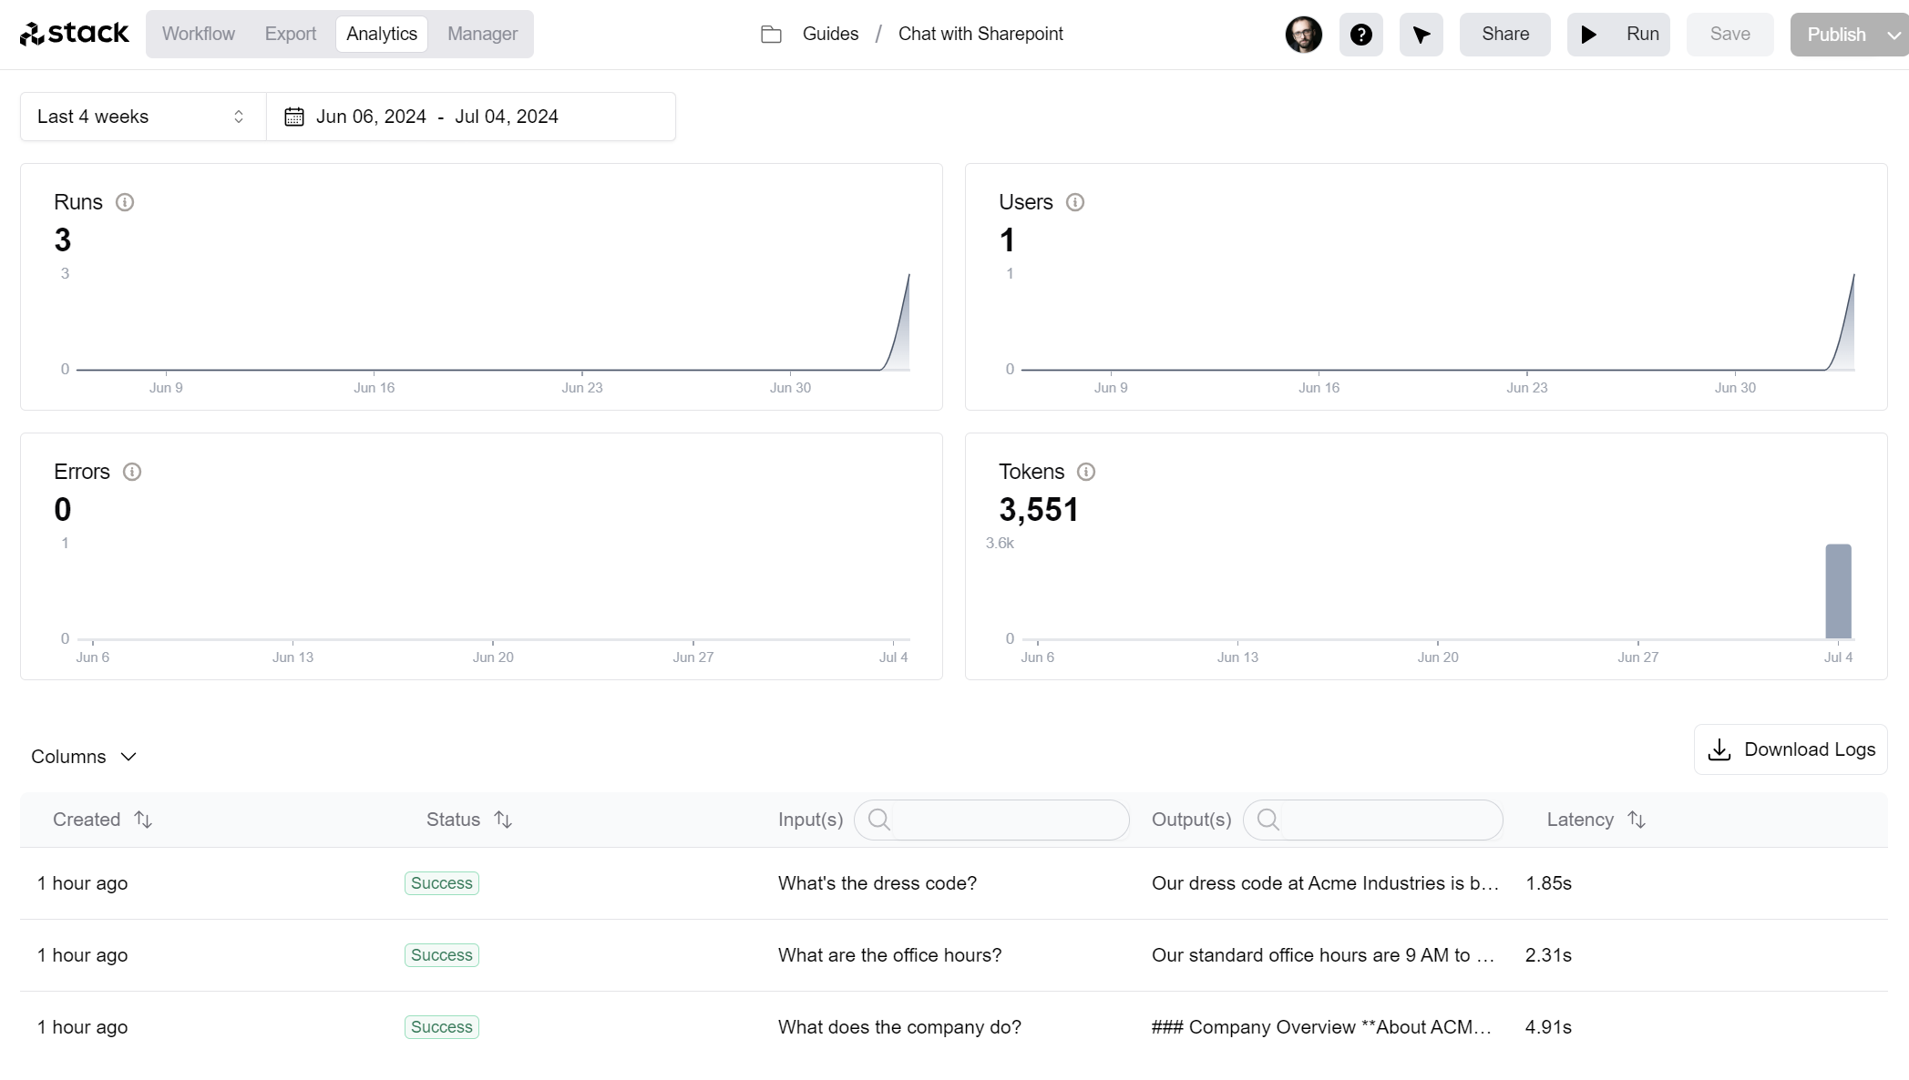Click the info icon next to Runs
This screenshot has height=1080, width=1909.
126,202
